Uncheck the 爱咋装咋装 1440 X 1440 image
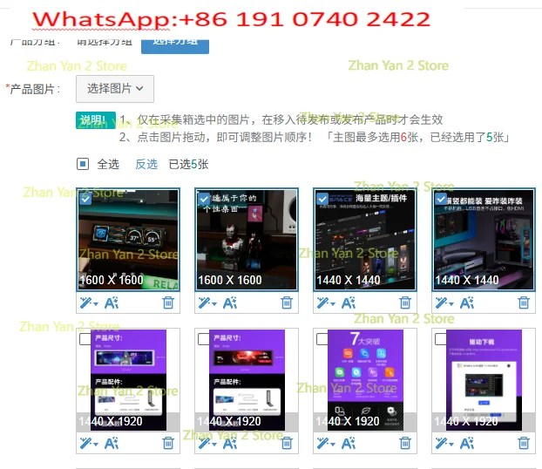This screenshot has height=469, width=542. 441,199
